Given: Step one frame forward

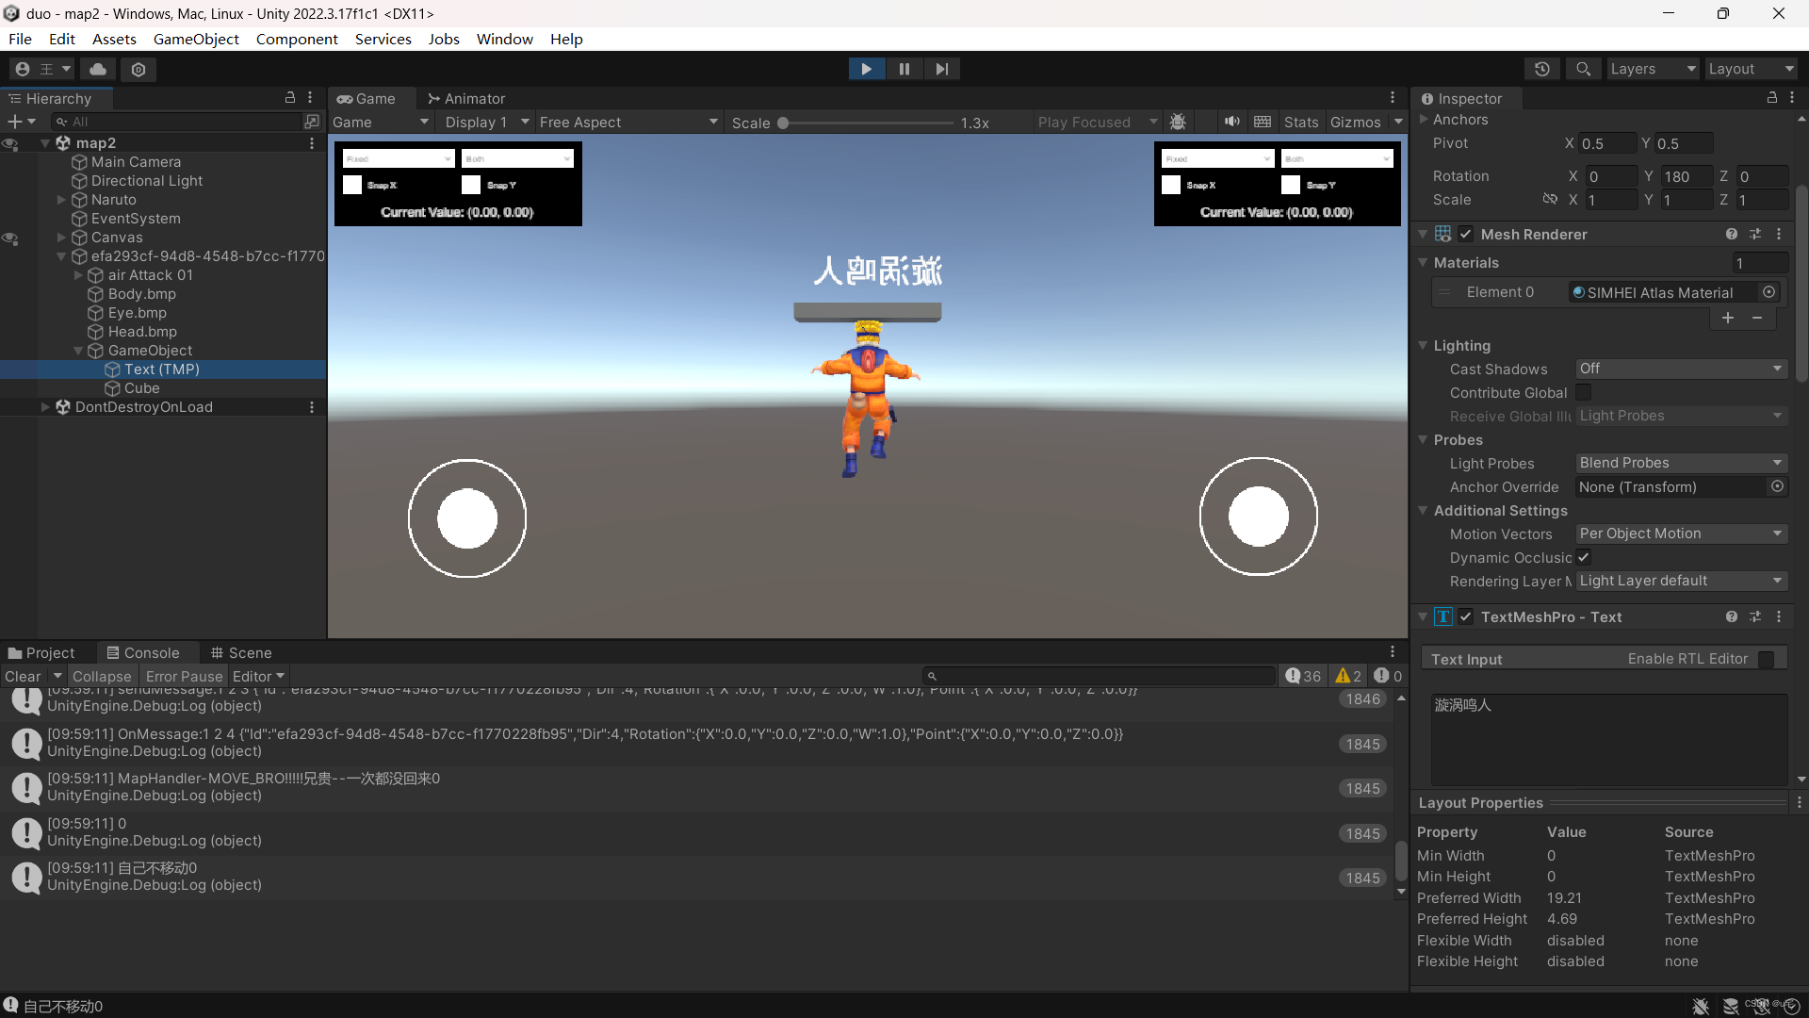Looking at the screenshot, I should pyautogui.click(x=942, y=69).
